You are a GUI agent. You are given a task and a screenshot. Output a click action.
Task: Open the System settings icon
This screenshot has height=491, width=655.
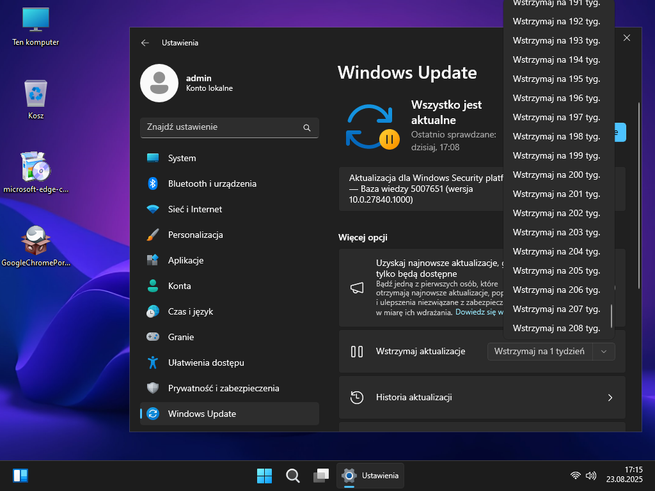pos(153,158)
